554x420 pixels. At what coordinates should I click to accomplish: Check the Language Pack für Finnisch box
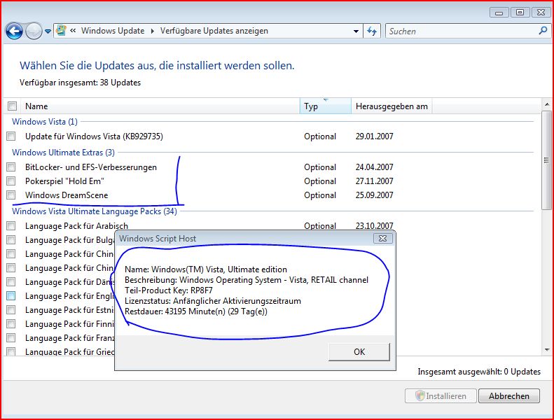click(x=11, y=323)
